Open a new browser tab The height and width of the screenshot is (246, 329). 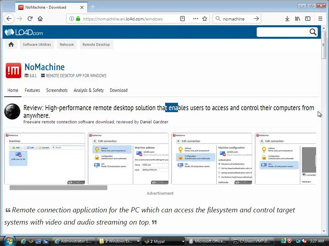pos(93,7)
